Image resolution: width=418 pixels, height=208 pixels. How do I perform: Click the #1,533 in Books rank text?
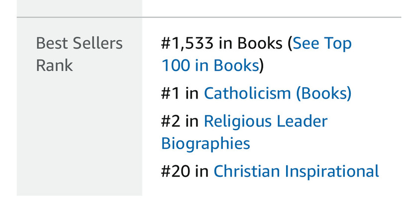221,43
